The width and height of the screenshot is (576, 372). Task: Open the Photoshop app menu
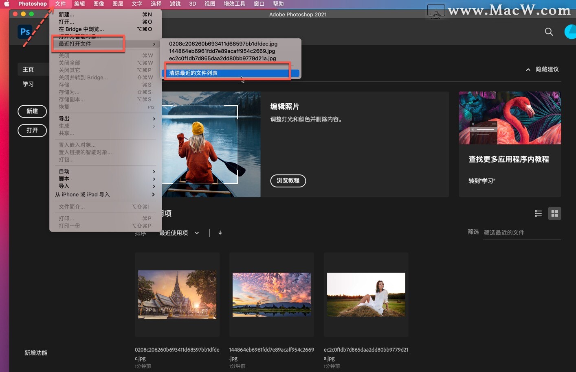(33, 4)
